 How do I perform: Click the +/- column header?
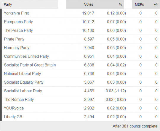click(x=156, y=5)
